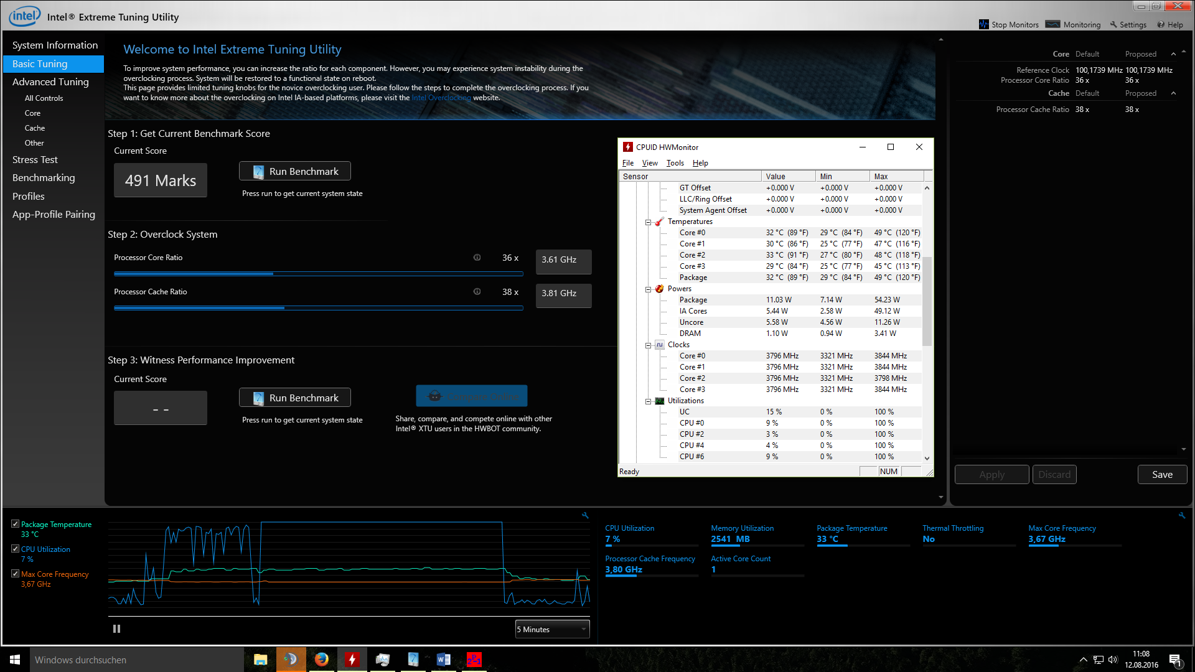Open the 5 Minutes time range dropdown
The image size is (1195, 672).
pyautogui.click(x=552, y=629)
